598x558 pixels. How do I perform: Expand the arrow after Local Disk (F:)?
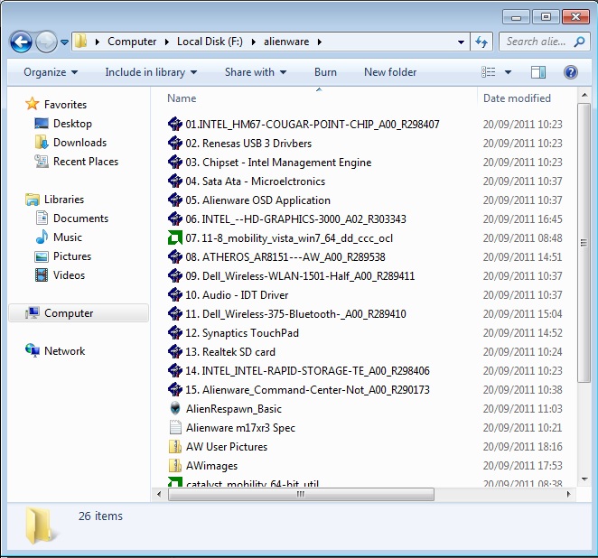point(253,42)
